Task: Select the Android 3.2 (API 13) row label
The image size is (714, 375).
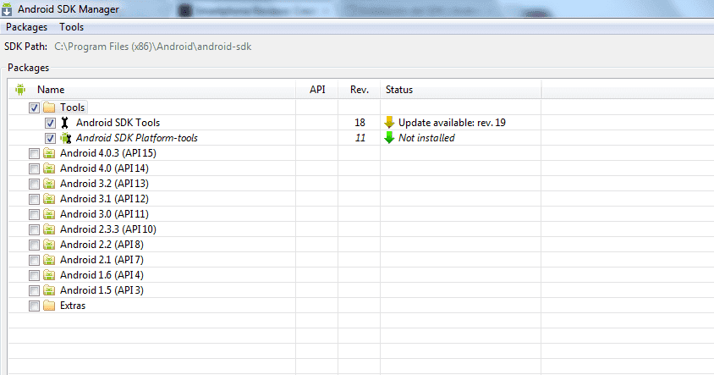Action: point(104,184)
